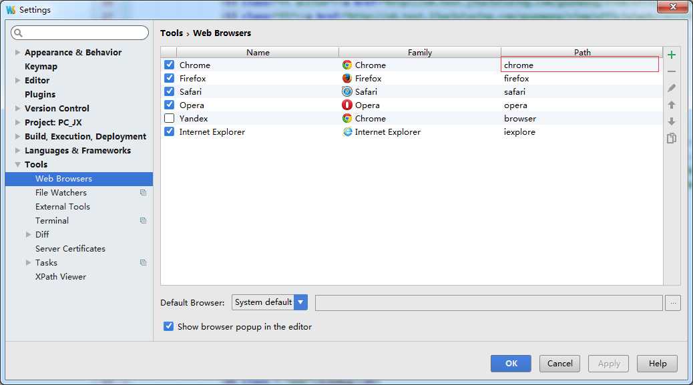Move the selected browser up

pyautogui.click(x=672, y=105)
